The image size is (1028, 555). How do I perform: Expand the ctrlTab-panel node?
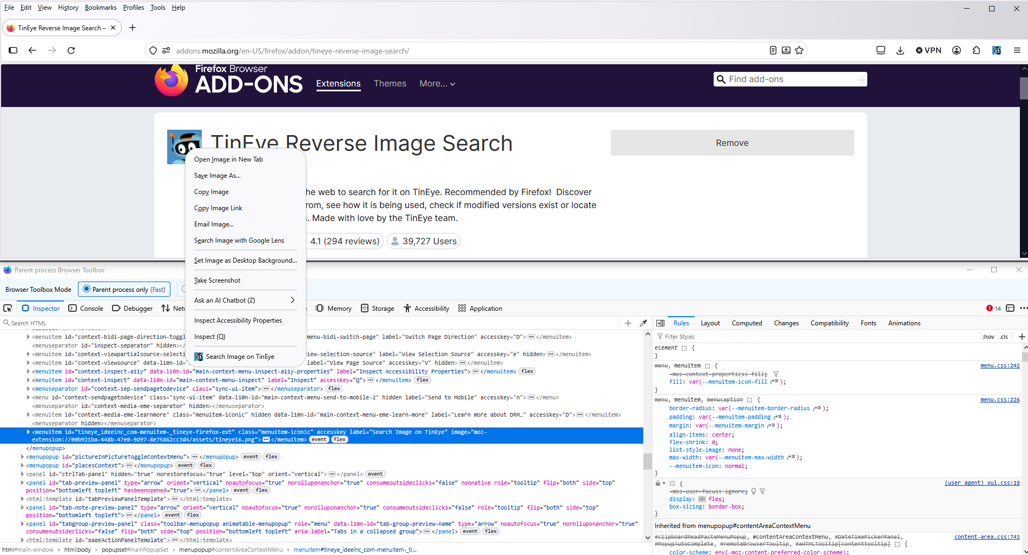click(x=22, y=474)
